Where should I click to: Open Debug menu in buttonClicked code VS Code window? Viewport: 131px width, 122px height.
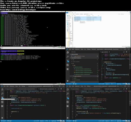click(x=88, y=86)
